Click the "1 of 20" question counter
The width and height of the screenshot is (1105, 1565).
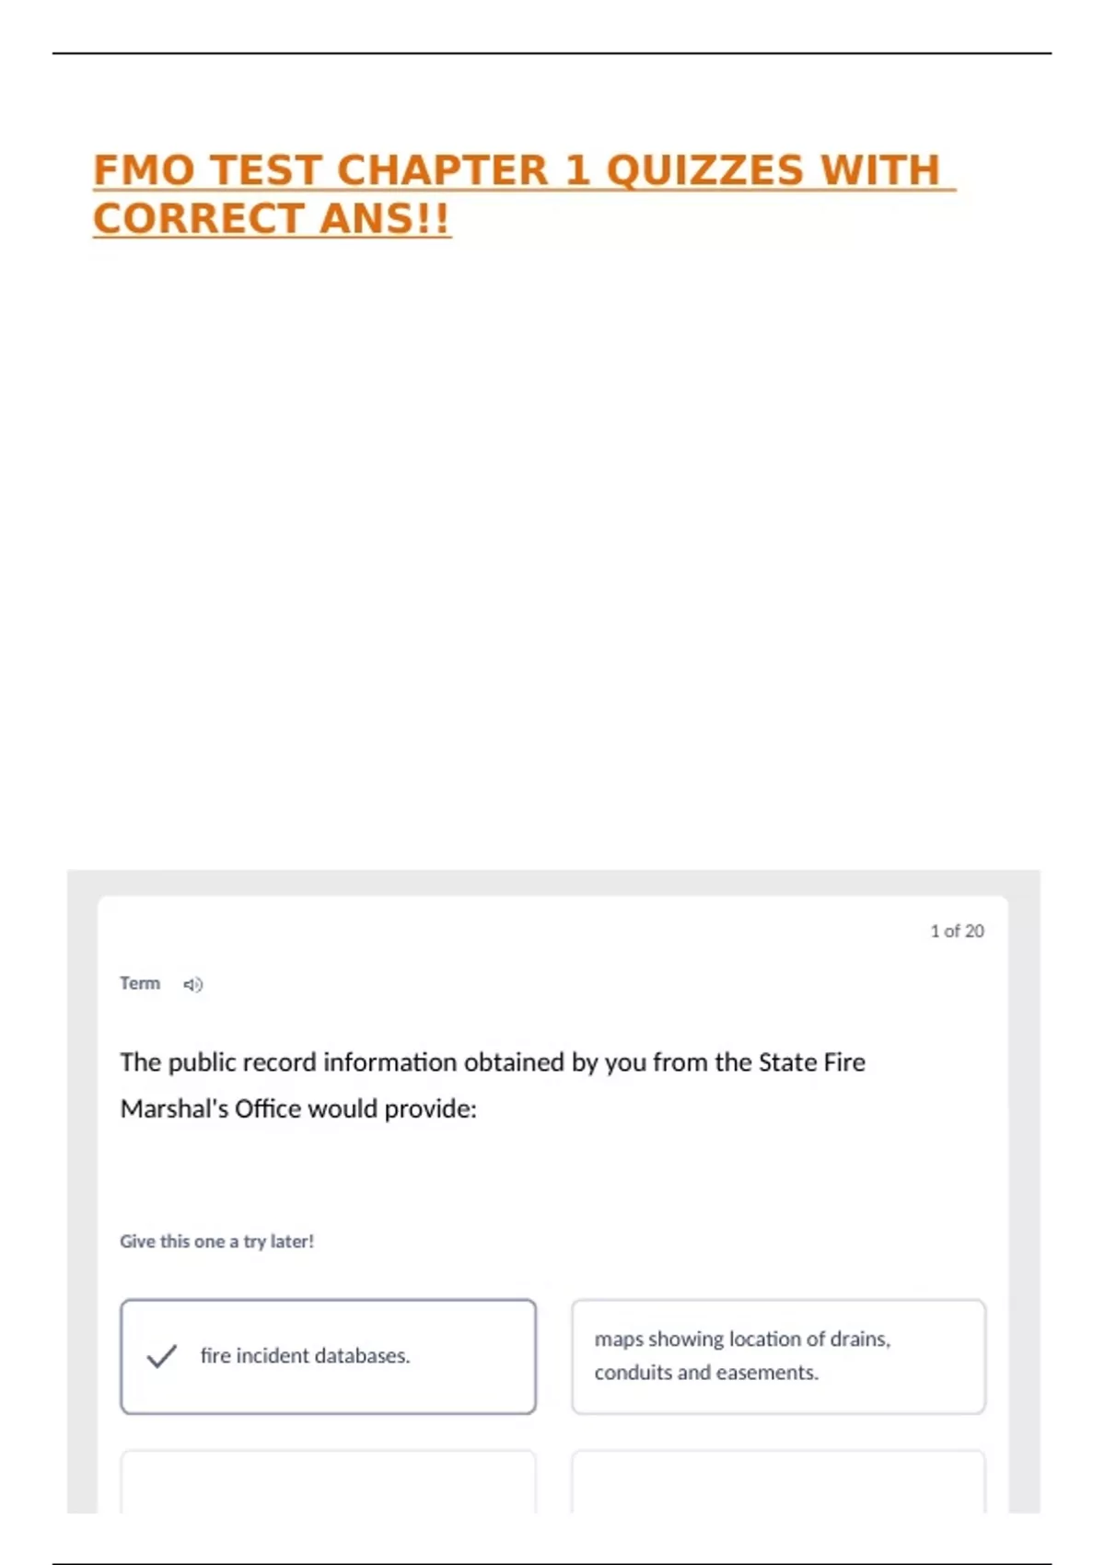(x=957, y=931)
